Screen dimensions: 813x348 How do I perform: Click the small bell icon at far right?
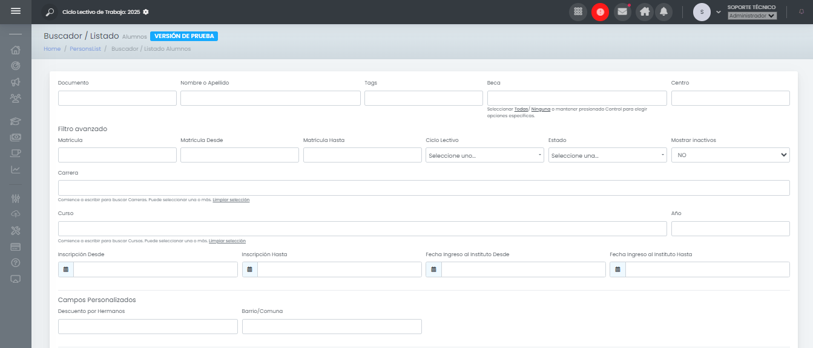pyautogui.click(x=802, y=11)
